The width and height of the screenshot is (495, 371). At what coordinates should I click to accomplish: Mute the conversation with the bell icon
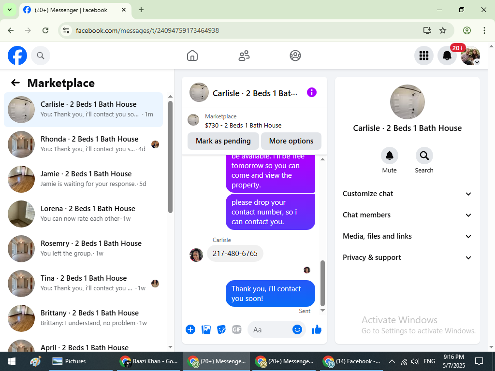390,156
